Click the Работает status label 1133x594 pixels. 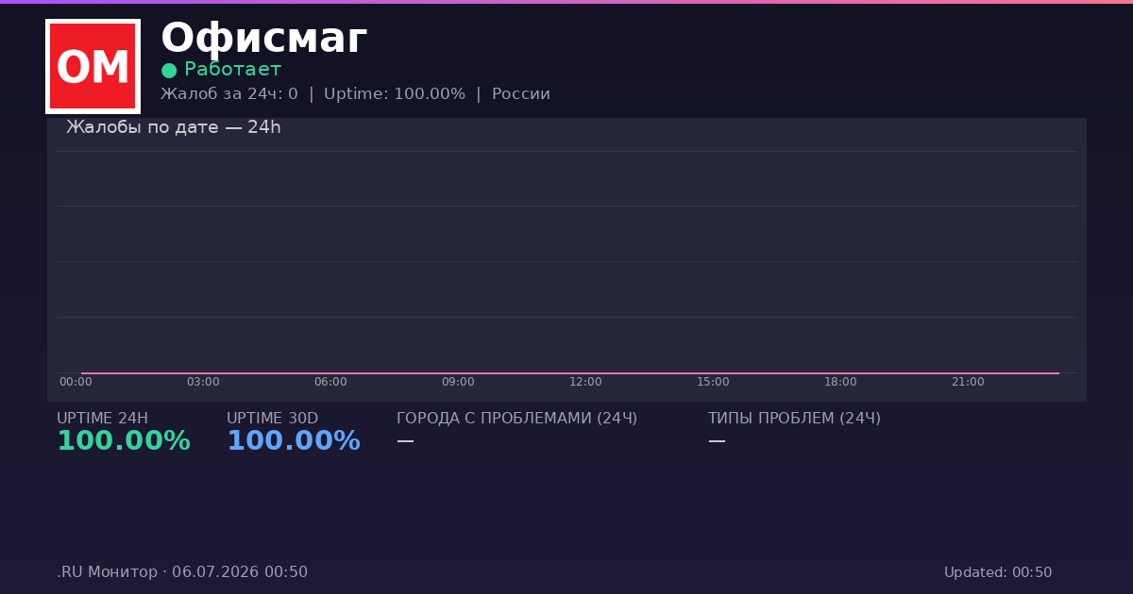(x=232, y=70)
